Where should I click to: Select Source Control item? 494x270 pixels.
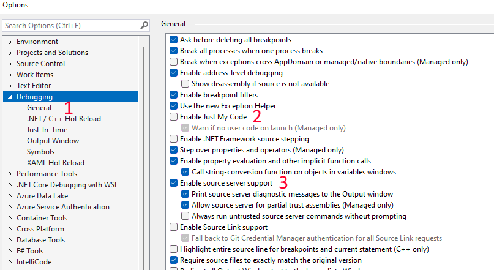pos(40,64)
